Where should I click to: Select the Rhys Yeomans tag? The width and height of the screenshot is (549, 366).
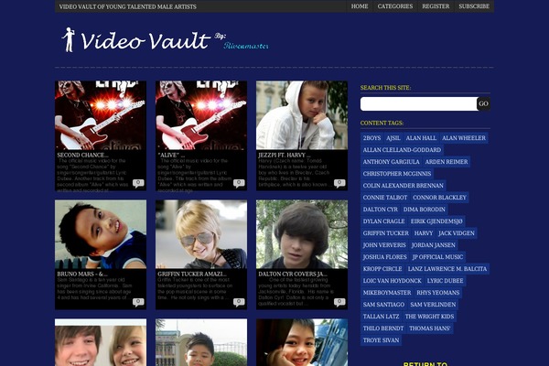pos(437,293)
